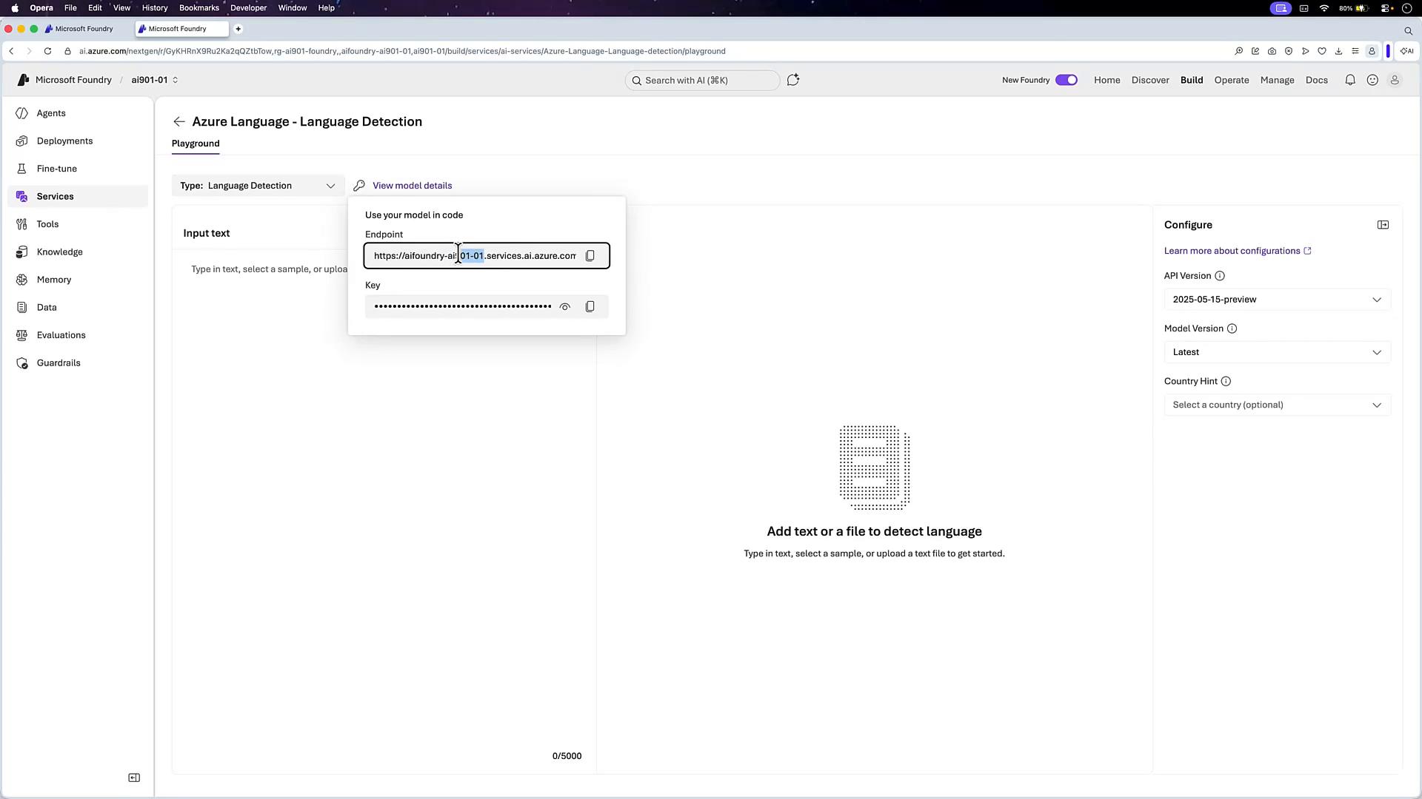Click the Search with AI box
1422x799 pixels.
coord(702,80)
